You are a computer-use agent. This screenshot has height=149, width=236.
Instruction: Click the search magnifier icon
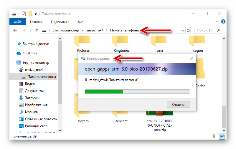tap(219, 30)
